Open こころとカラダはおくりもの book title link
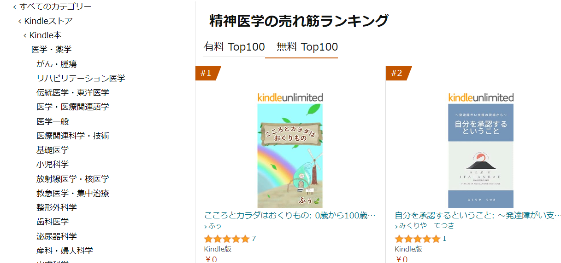The width and height of the screenshot is (561, 263). pos(290,215)
